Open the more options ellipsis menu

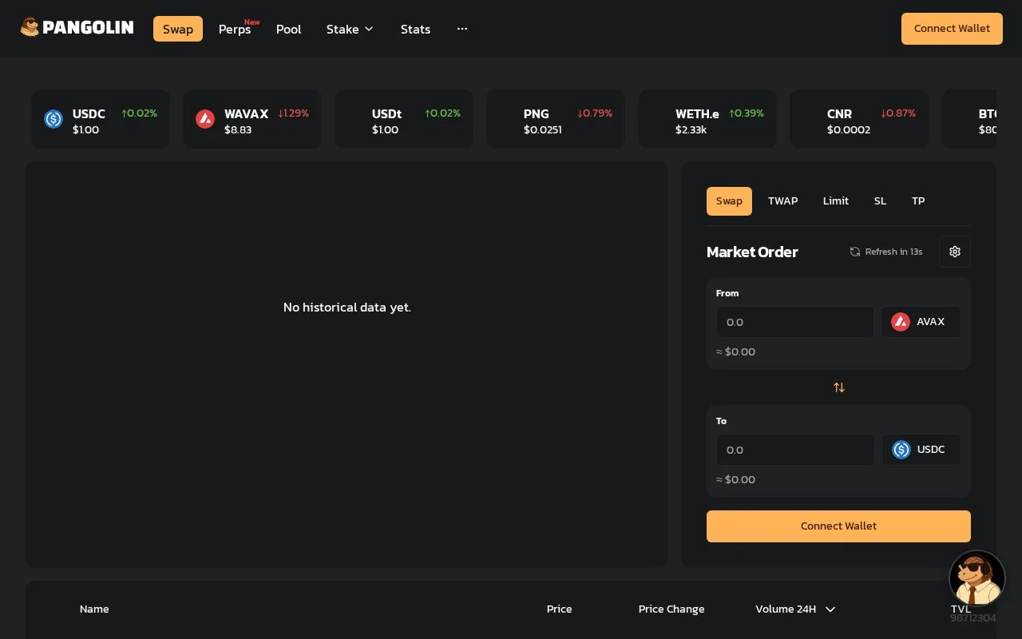(x=462, y=29)
